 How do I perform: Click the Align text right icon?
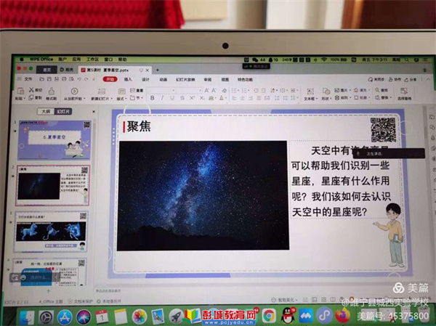click(251, 98)
